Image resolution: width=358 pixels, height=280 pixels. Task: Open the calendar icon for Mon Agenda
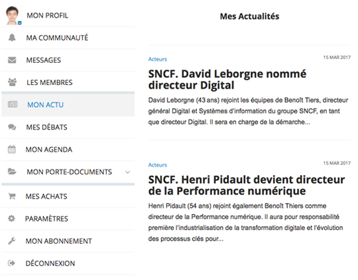12,149
